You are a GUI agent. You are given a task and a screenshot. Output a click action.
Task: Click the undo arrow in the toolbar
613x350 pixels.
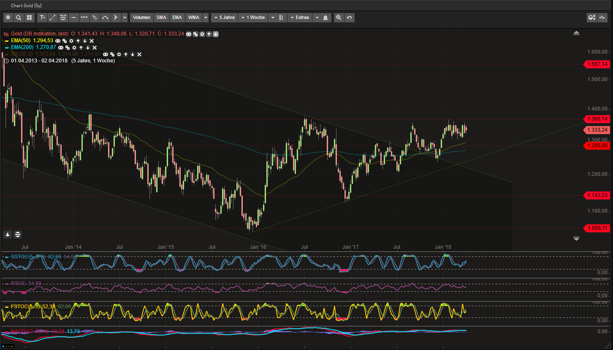click(x=349, y=17)
